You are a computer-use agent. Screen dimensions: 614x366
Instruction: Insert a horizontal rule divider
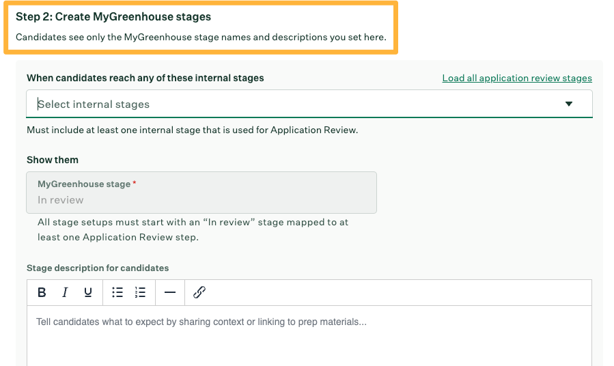tap(170, 292)
